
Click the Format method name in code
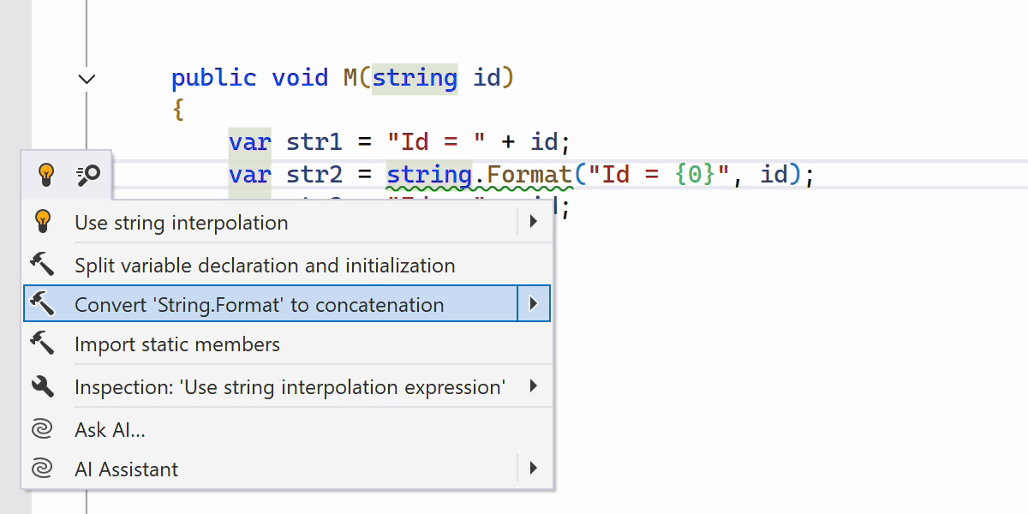(x=529, y=176)
